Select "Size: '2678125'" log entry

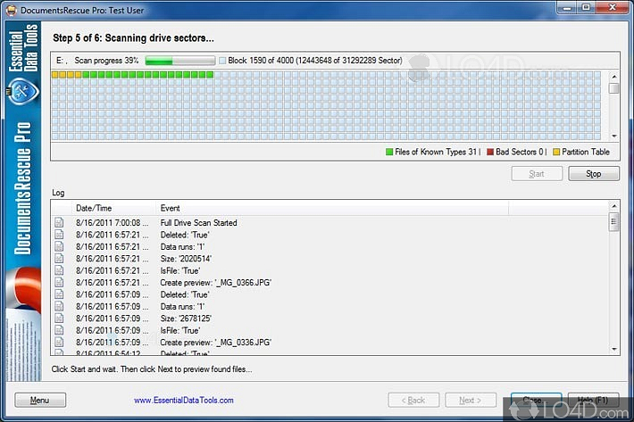click(186, 319)
